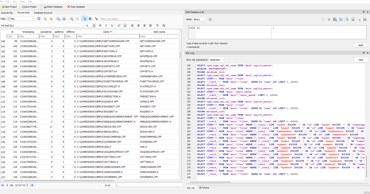370x194 pixels.
Task: Jump to the first page of records
Action: coord(3,185)
